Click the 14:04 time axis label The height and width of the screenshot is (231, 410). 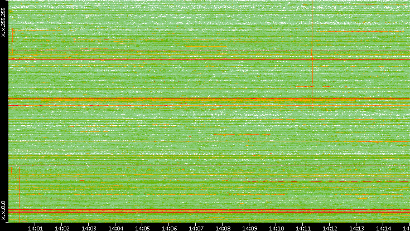point(115,228)
